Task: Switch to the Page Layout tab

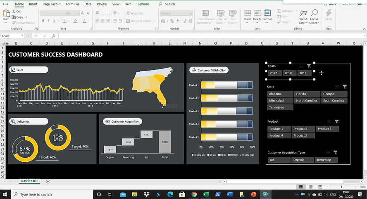Action: [x=52, y=4]
